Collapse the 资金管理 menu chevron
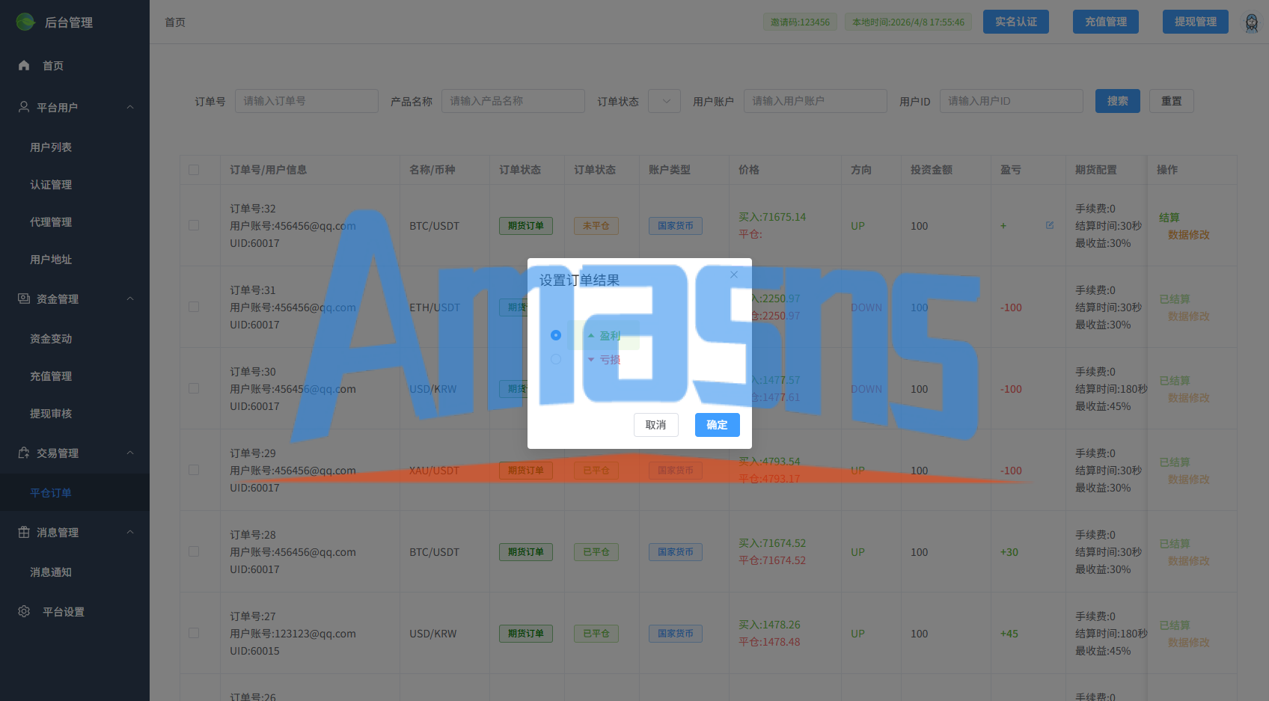 [130, 299]
